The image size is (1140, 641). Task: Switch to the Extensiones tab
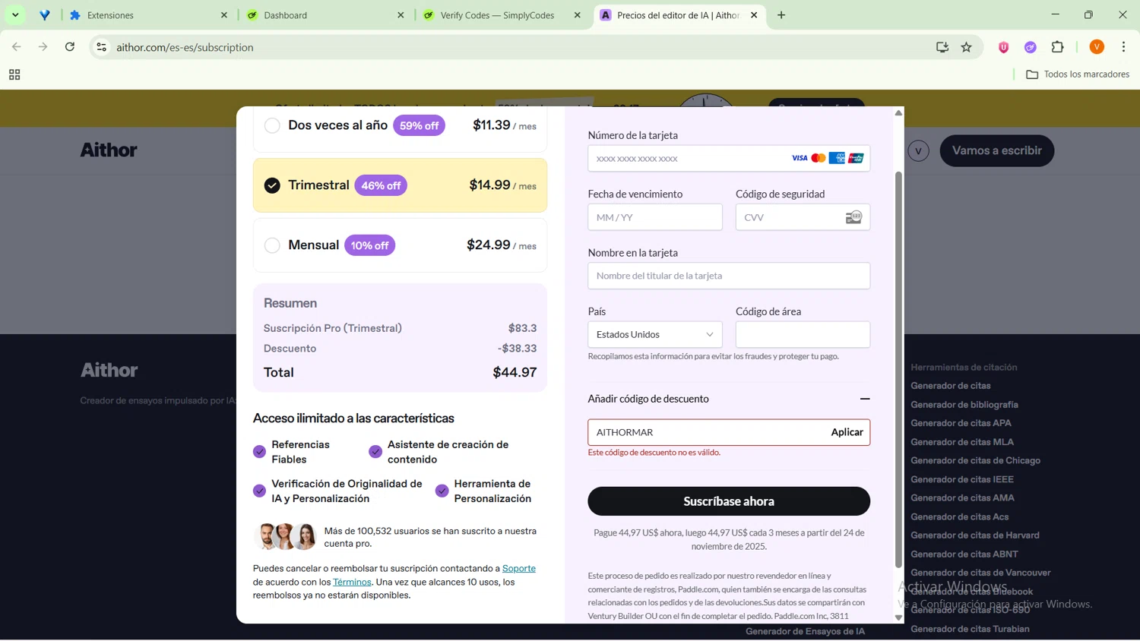pyautogui.click(x=149, y=15)
